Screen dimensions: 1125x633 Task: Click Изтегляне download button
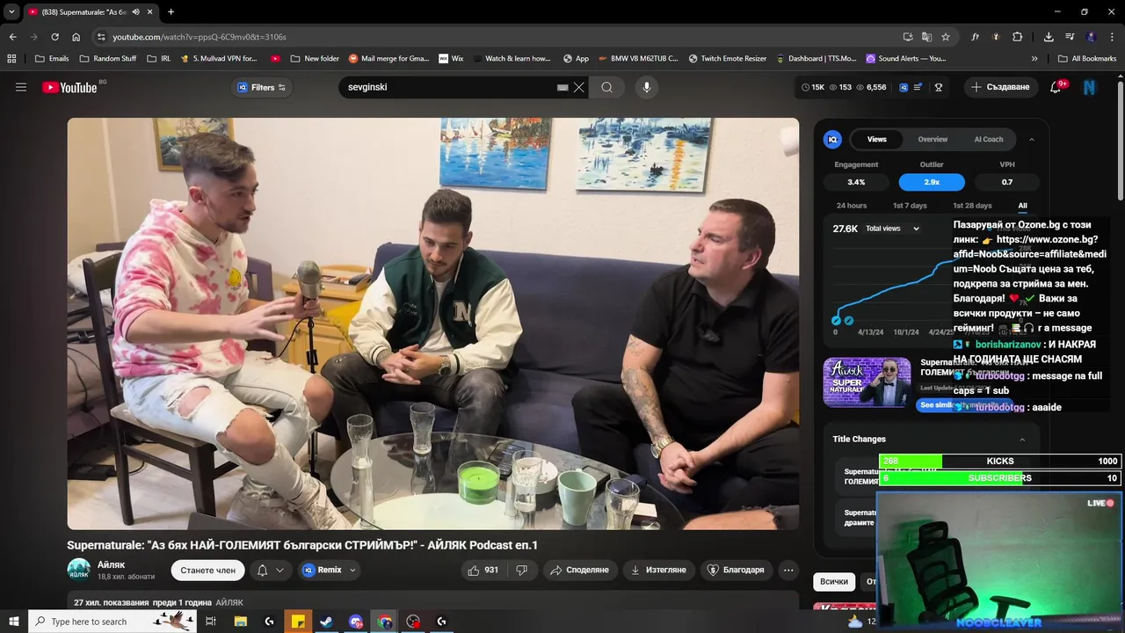[x=658, y=570]
